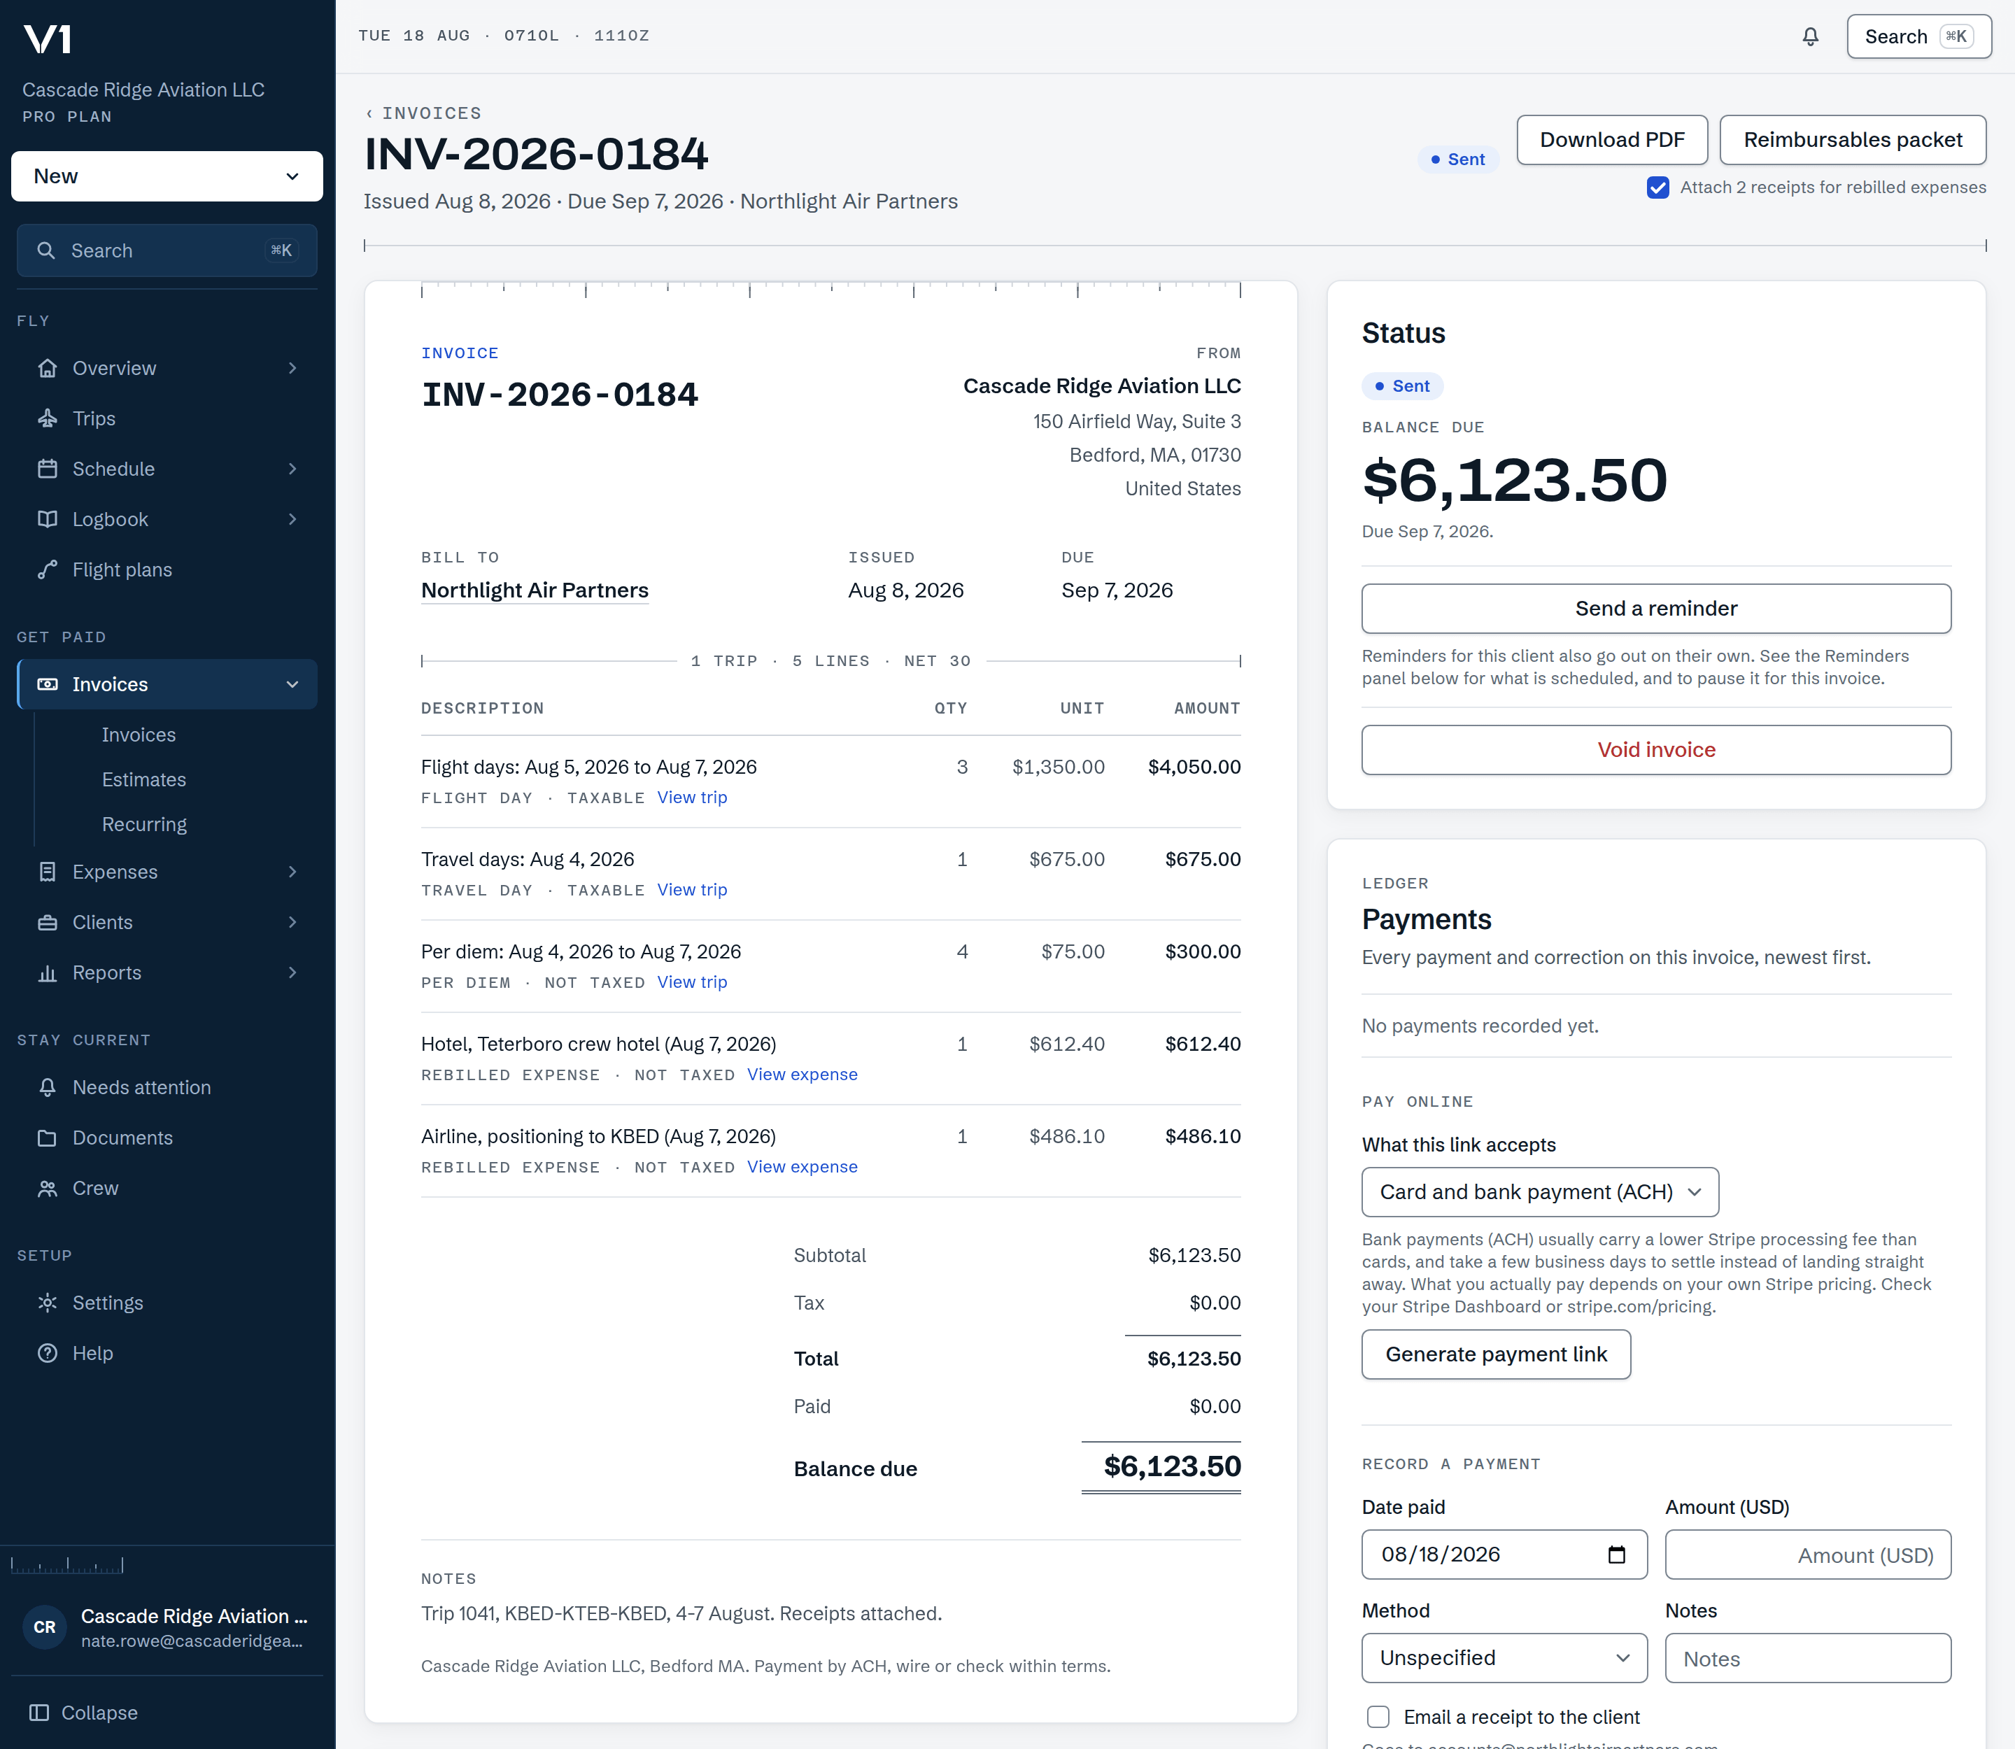2015x1749 pixels.
Task: Click Reimbursables packet button
Action: pyautogui.click(x=1852, y=139)
